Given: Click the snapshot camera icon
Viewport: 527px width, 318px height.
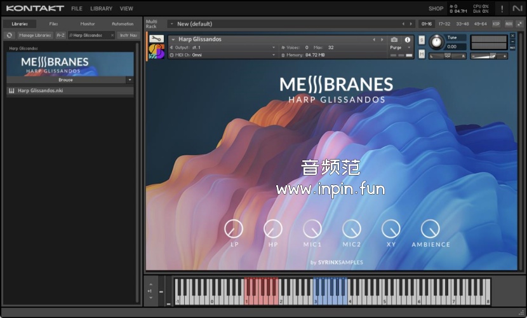Looking at the screenshot, I should [394, 39].
